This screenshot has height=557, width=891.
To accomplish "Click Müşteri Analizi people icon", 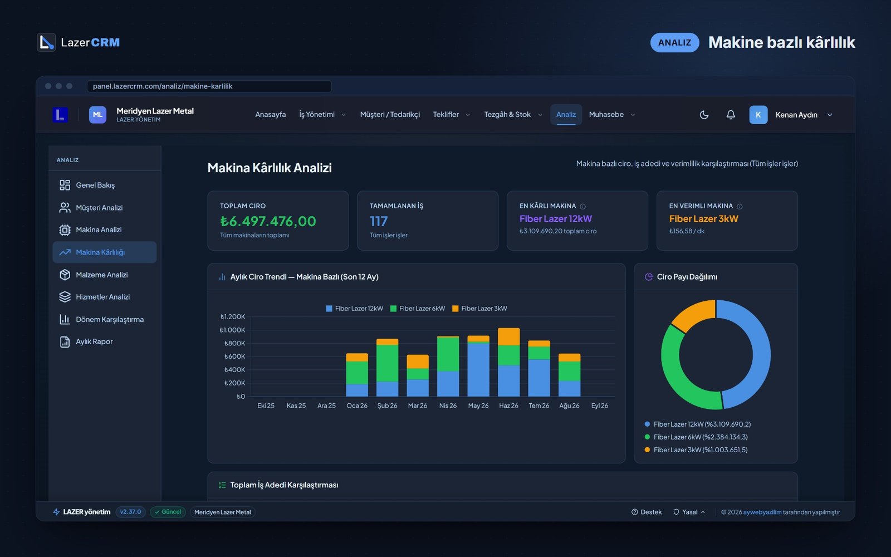I will 65,208.
